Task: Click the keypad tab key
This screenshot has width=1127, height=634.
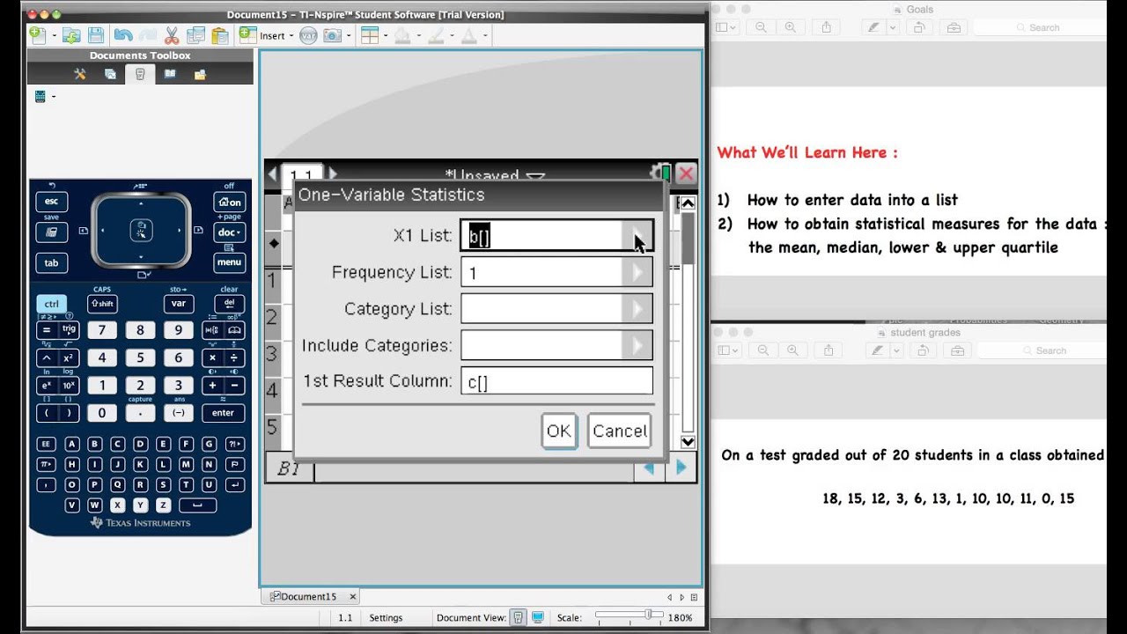Action: pos(52,262)
